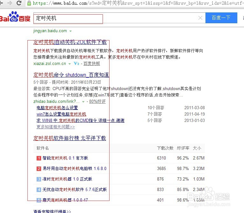Image resolution: width=244 pixels, height=213 pixels.
Task: Click the browser address bar URL
Action: point(138,3)
